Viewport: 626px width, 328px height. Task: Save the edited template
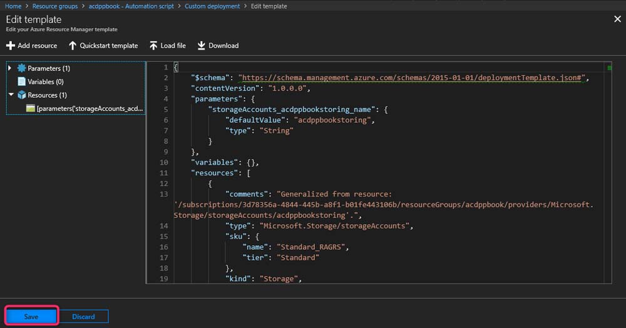(31, 317)
